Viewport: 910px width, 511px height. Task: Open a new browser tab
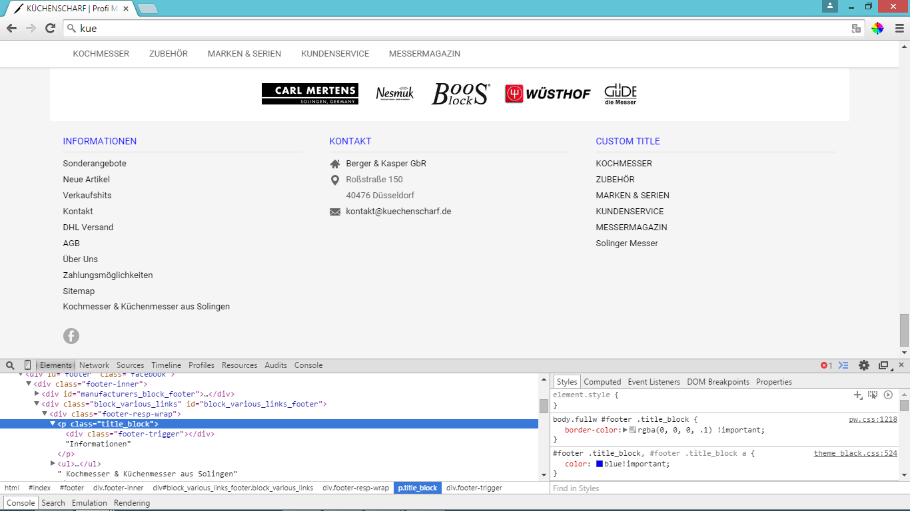(x=148, y=9)
